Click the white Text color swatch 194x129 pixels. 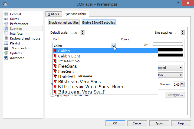click(x=168, y=44)
